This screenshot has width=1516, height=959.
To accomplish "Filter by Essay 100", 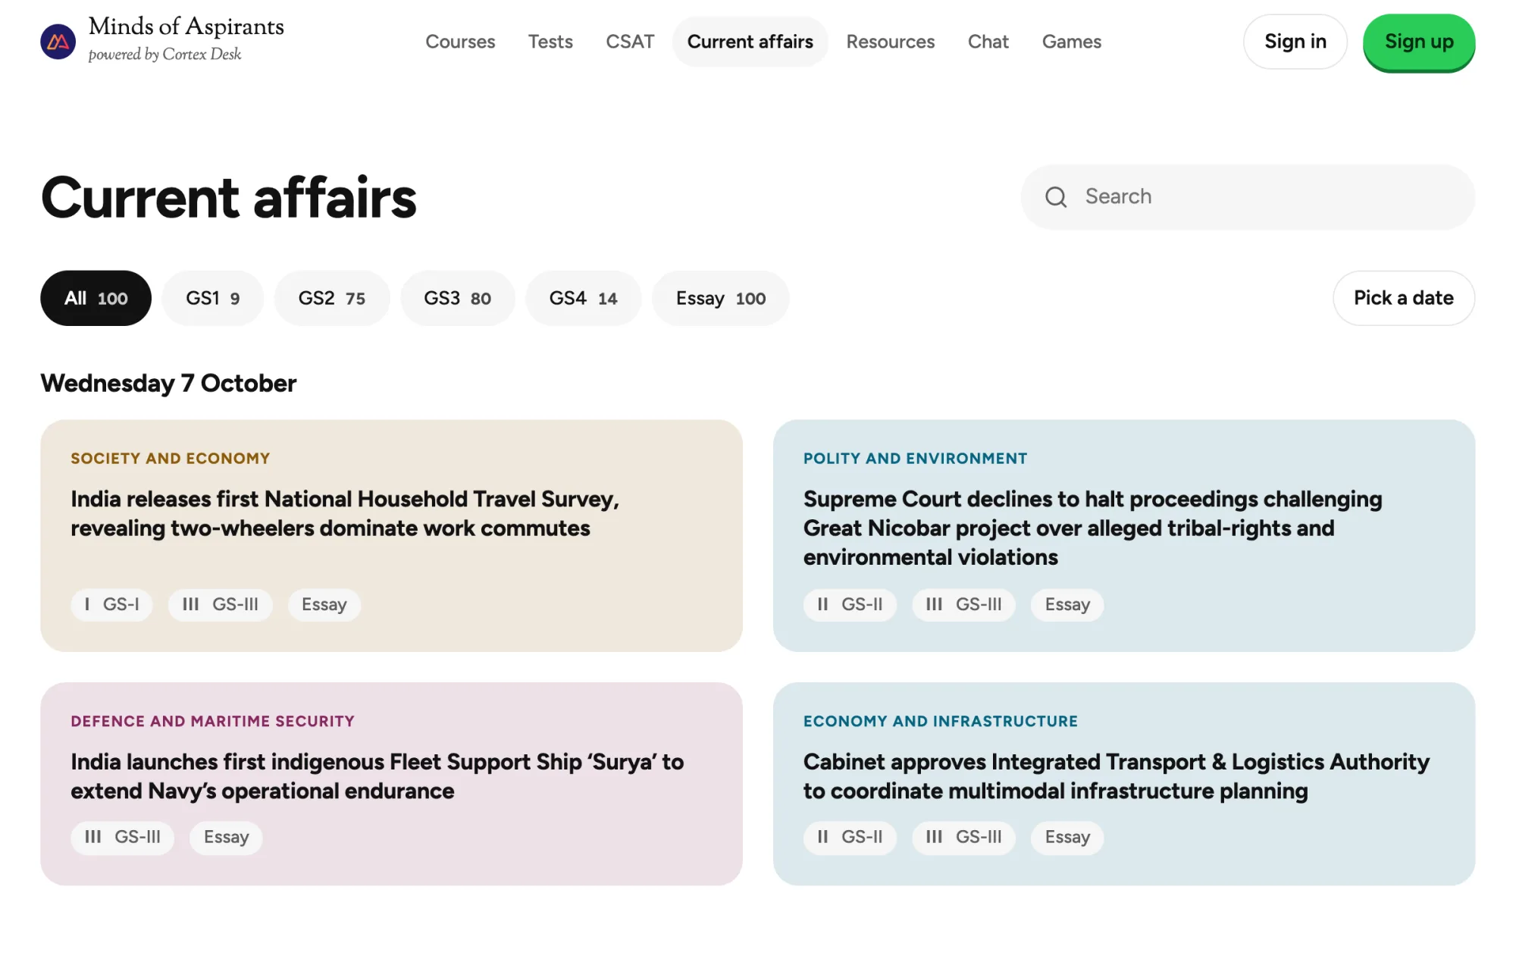I will [721, 298].
